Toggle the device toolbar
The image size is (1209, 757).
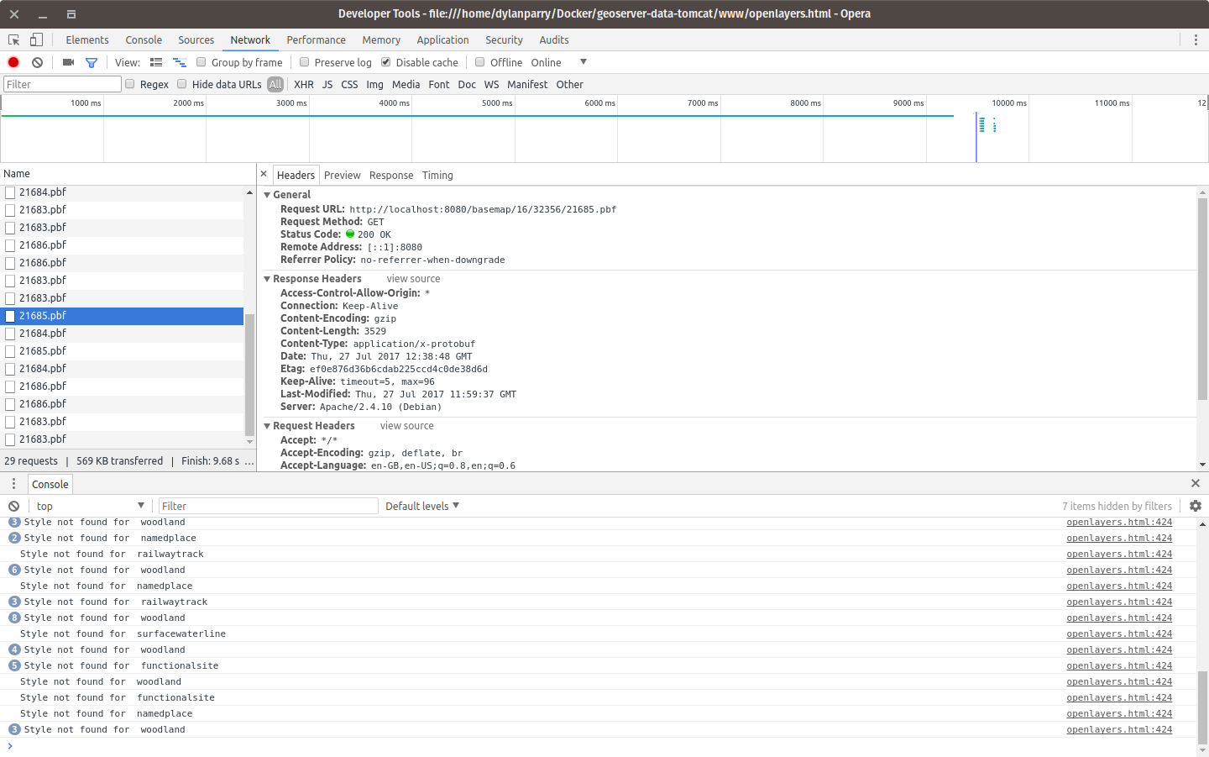pyautogui.click(x=34, y=39)
